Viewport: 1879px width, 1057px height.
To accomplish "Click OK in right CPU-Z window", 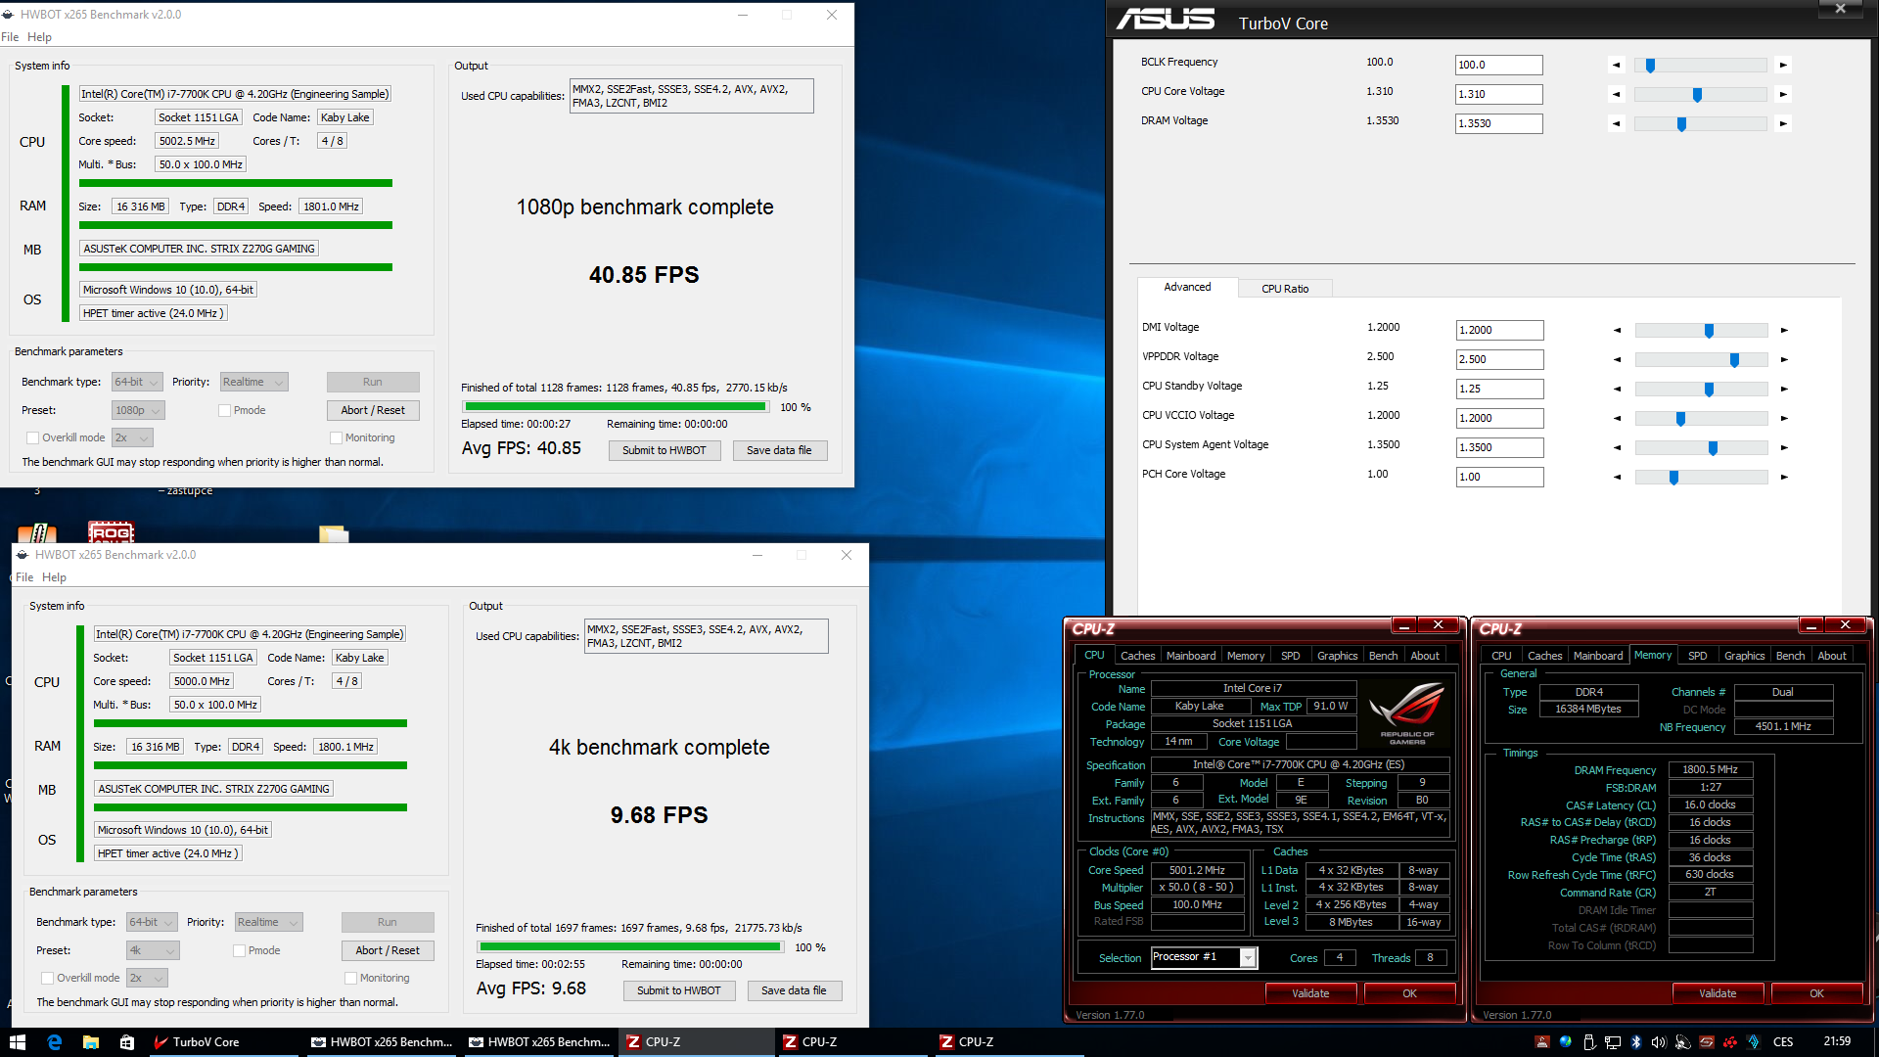I will click(1816, 993).
